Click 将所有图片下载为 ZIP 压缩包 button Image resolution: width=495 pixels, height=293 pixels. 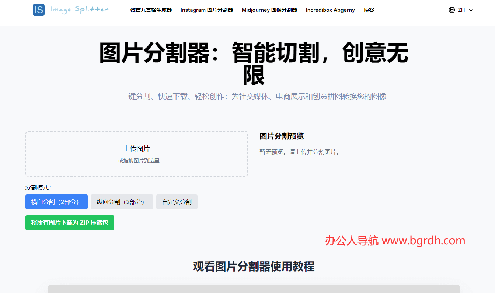[69, 223]
